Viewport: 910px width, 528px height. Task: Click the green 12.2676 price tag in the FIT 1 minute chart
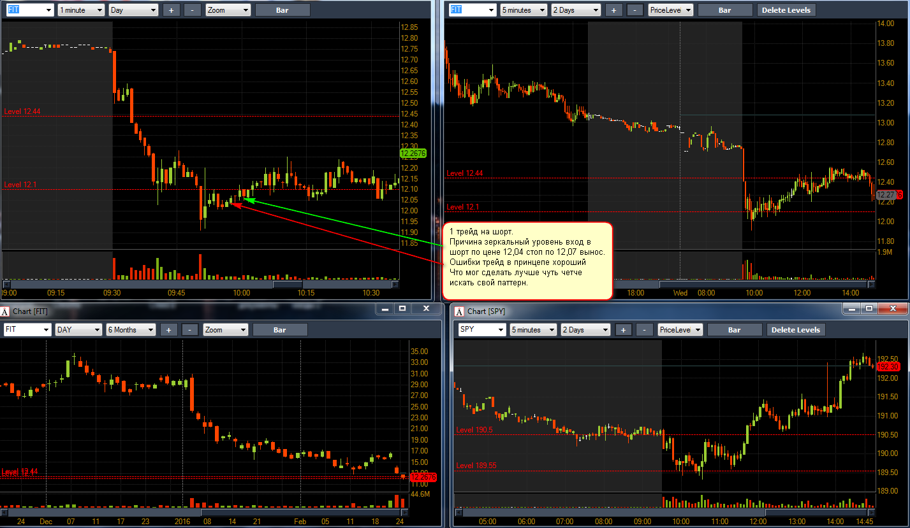coord(413,153)
